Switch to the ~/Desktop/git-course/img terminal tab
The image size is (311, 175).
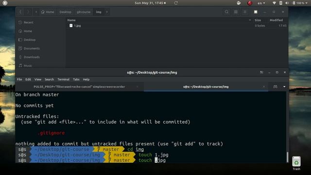pos(206,87)
